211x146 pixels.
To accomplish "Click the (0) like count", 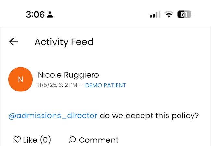I will 45,140.
